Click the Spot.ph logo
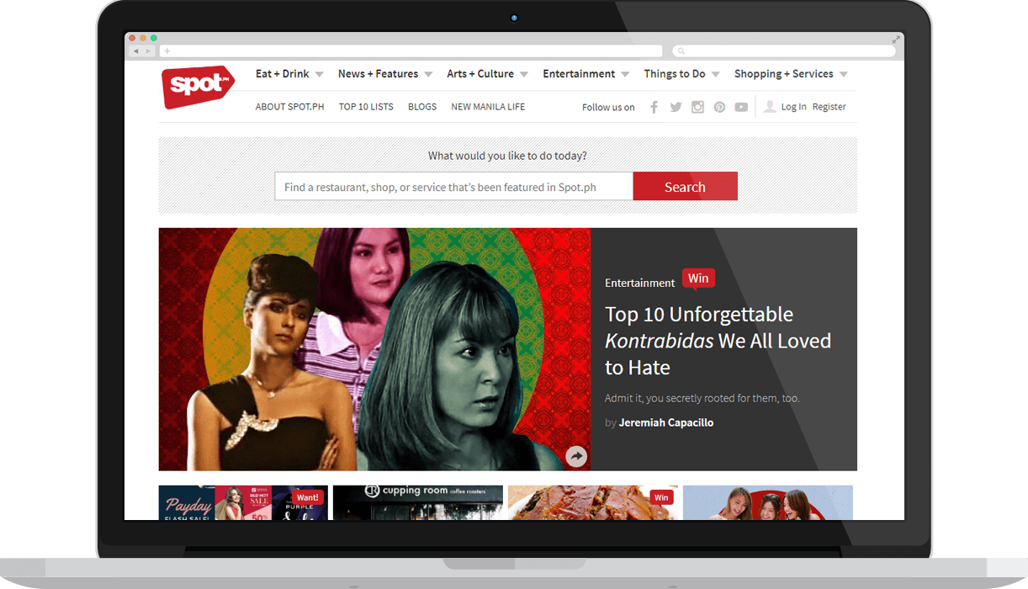This screenshot has width=1028, height=589. tap(198, 88)
